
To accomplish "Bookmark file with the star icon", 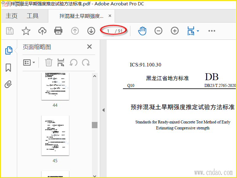I will tap(26, 31).
